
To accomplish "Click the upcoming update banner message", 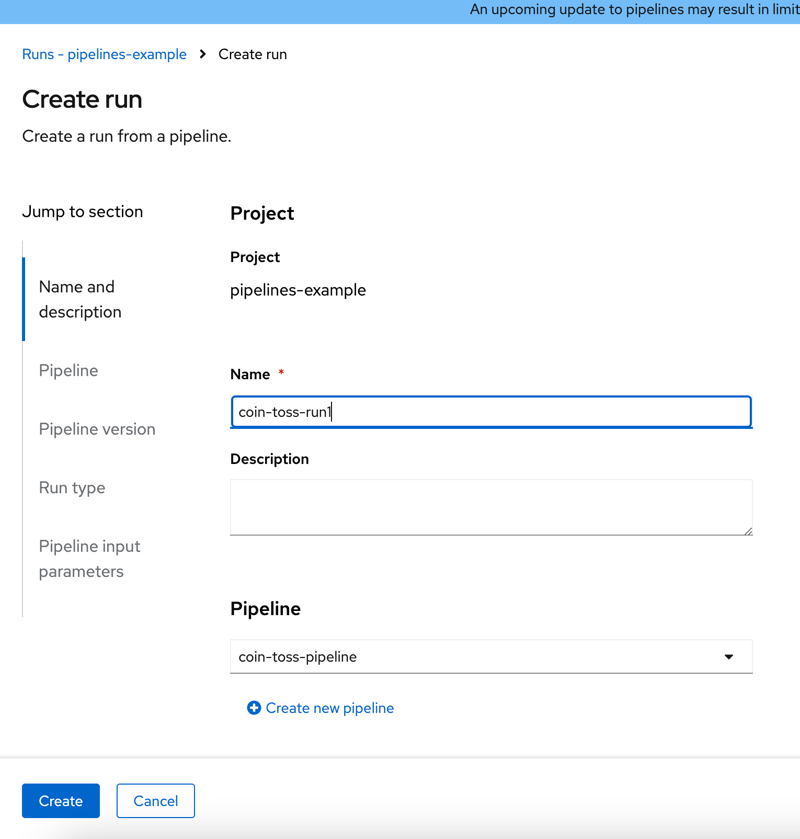I will click(634, 9).
